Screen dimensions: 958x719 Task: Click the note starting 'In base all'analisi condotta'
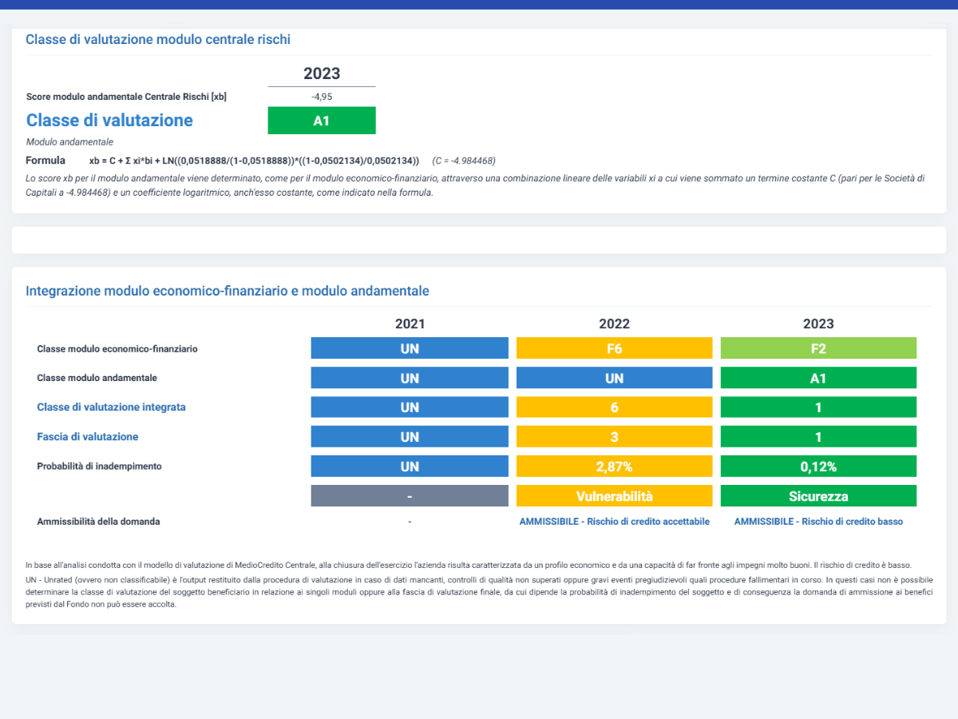pyautogui.click(x=469, y=565)
